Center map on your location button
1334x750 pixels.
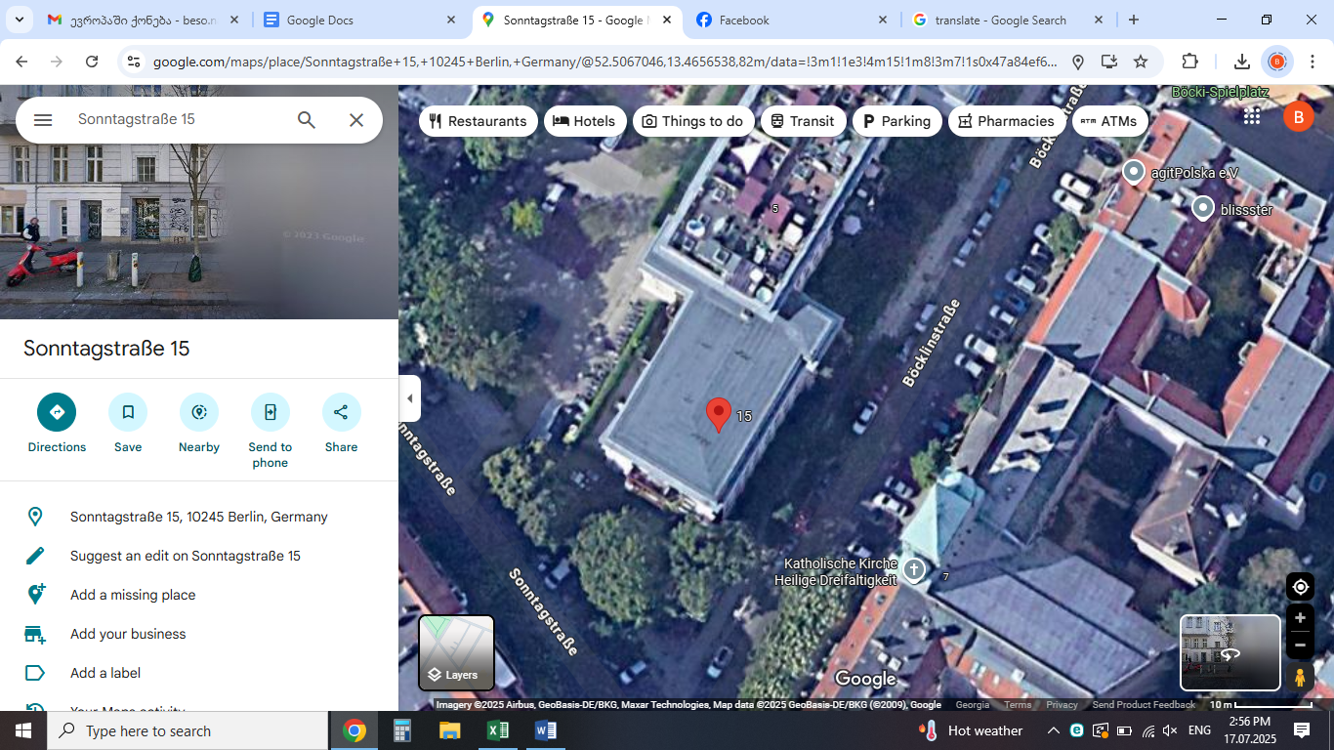(1300, 587)
